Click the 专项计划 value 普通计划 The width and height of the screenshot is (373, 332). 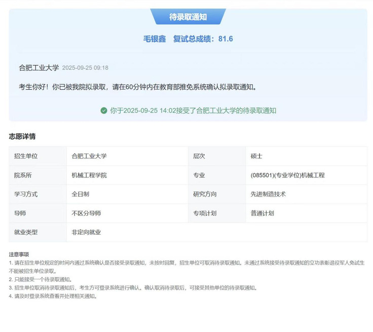[262, 213]
